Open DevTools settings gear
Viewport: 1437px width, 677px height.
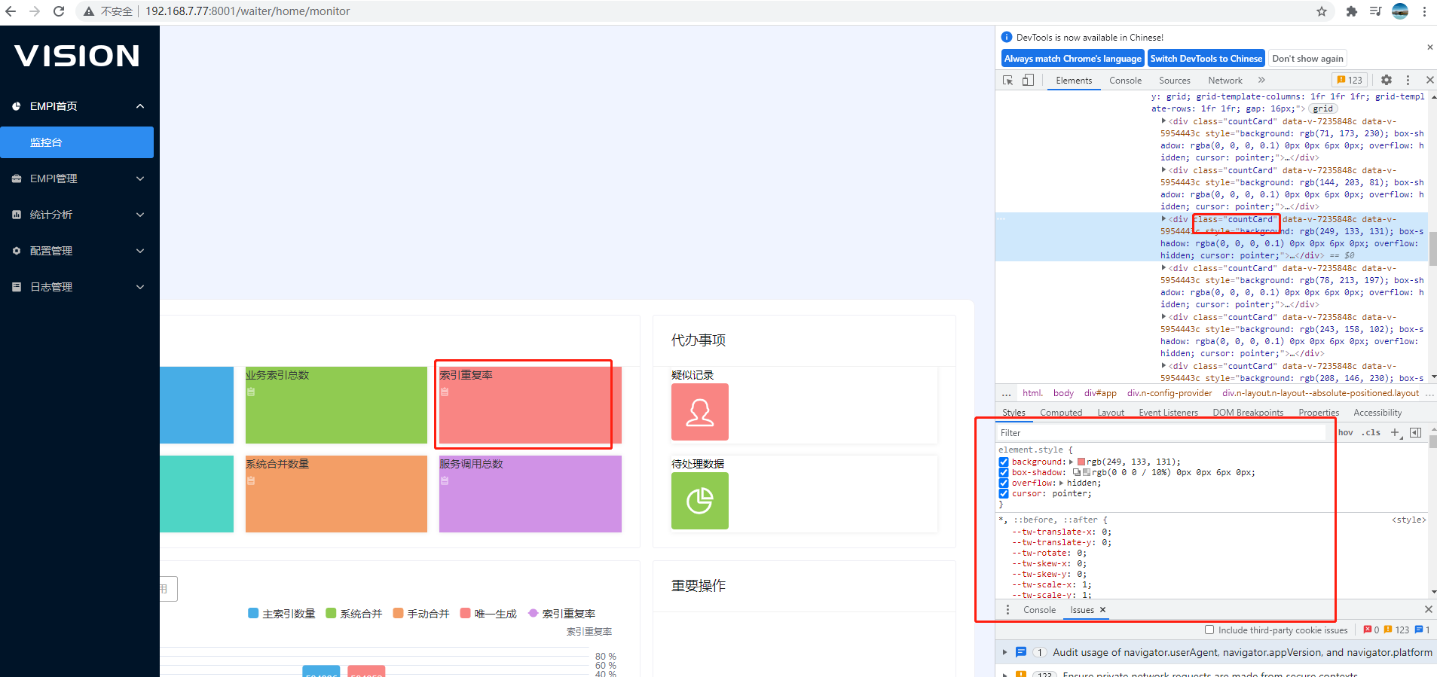pos(1387,80)
